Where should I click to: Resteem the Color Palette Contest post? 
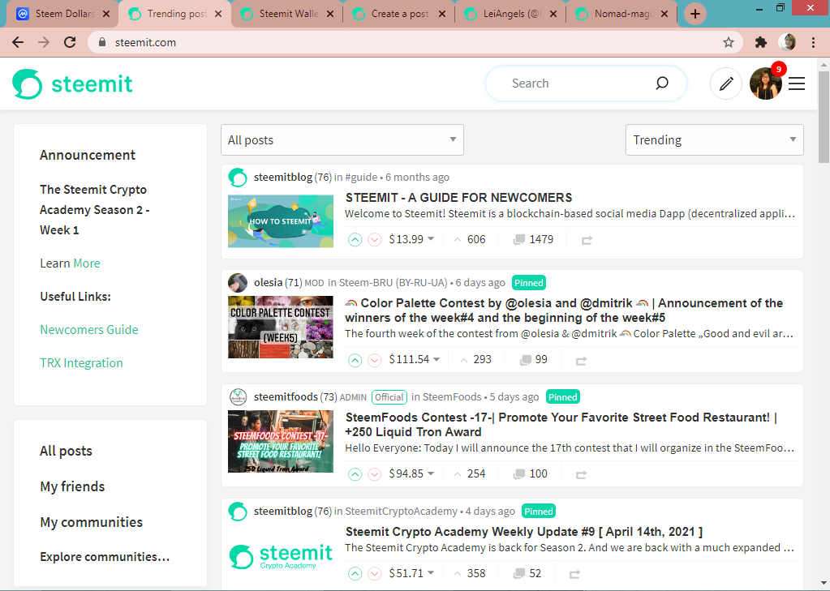pos(581,361)
